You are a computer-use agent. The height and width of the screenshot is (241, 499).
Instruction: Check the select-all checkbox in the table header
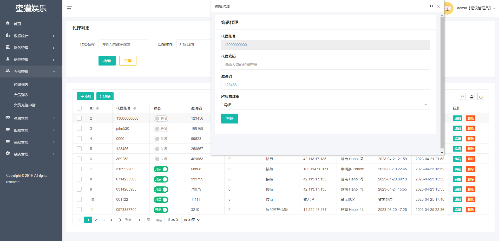79,108
